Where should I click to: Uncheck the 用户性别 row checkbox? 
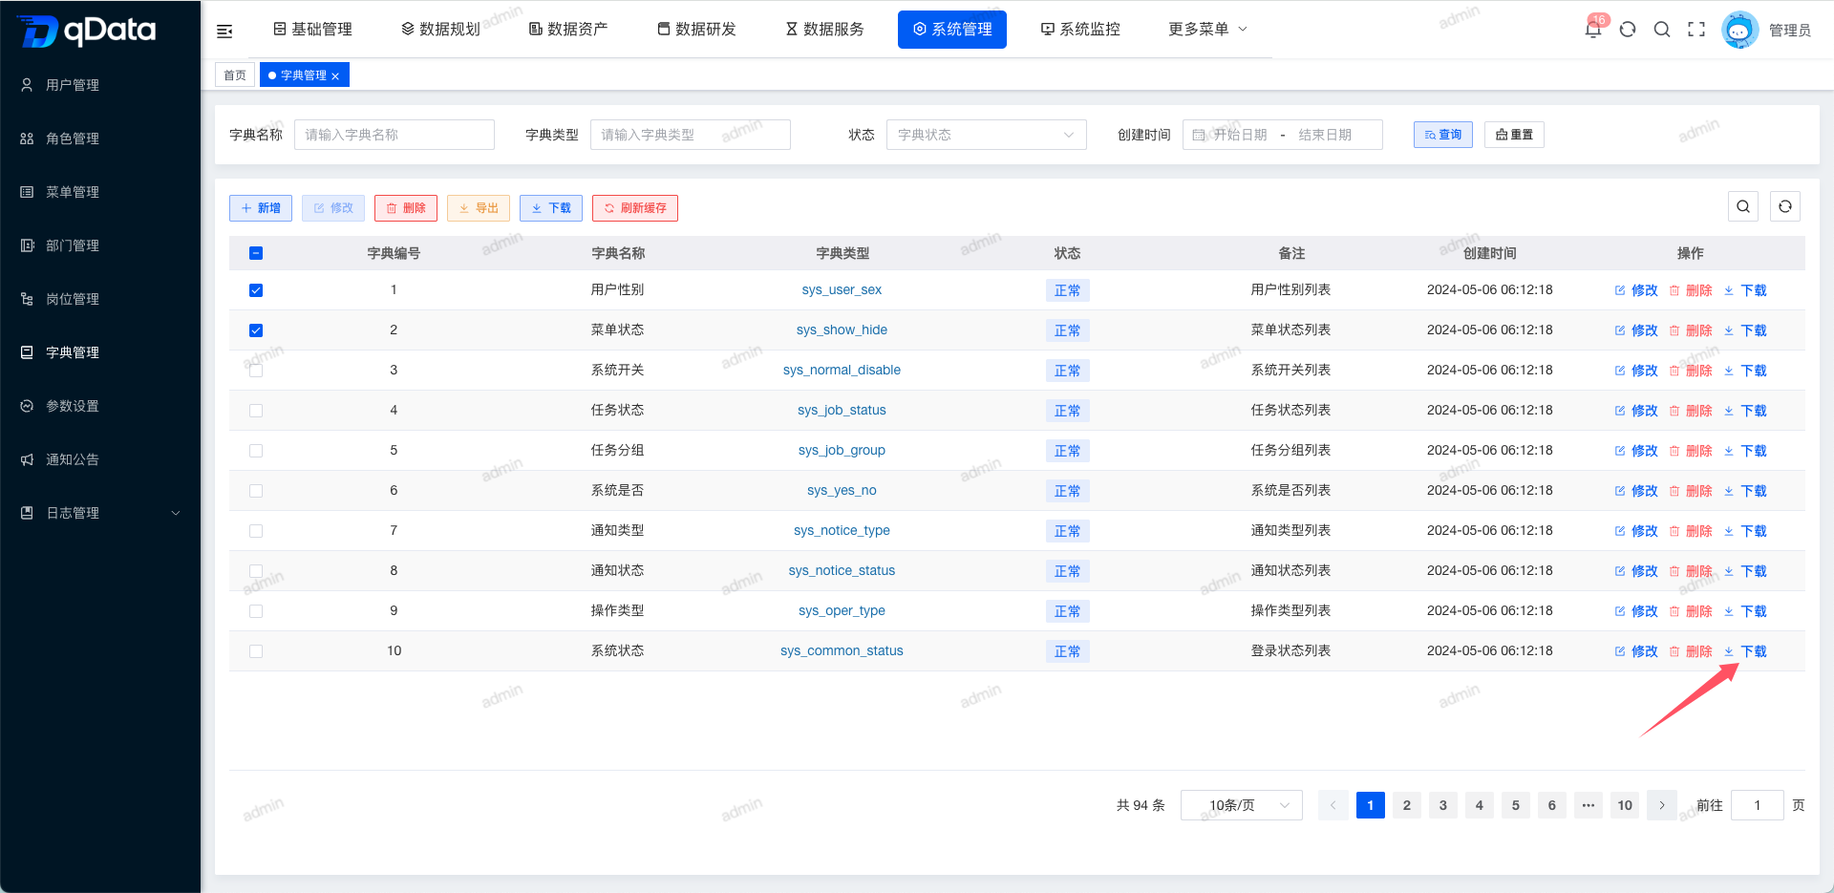tap(256, 290)
